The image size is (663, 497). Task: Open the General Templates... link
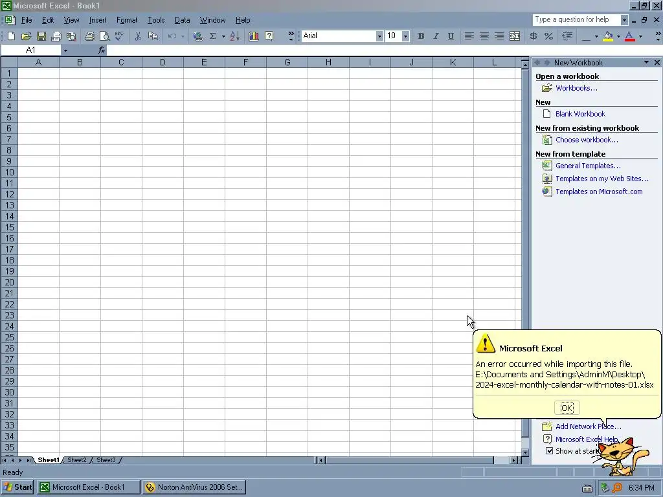tap(588, 166)
